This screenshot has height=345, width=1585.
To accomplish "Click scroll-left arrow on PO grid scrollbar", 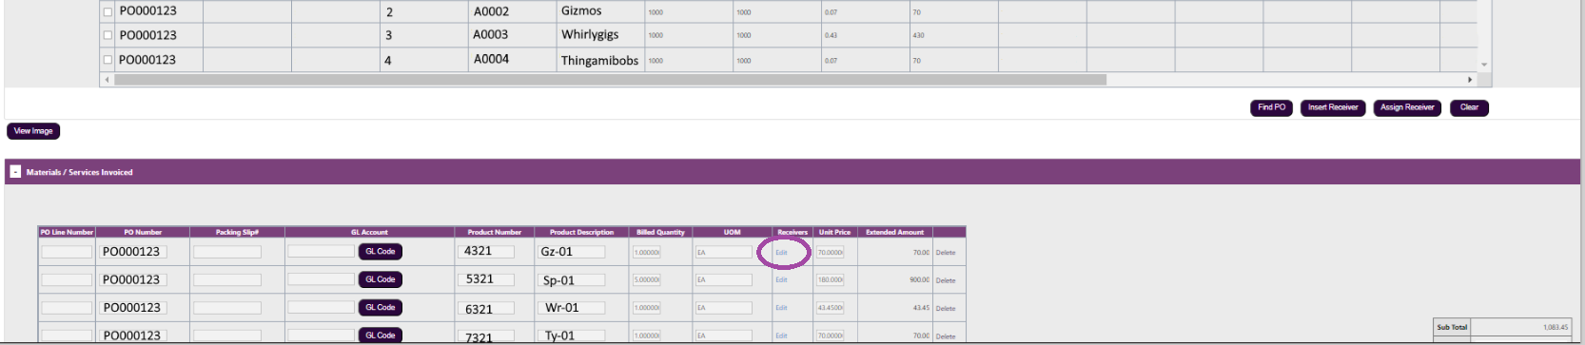I will [106, 80].
